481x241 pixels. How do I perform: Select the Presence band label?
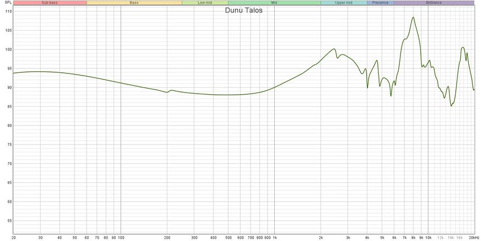(381, 3)
